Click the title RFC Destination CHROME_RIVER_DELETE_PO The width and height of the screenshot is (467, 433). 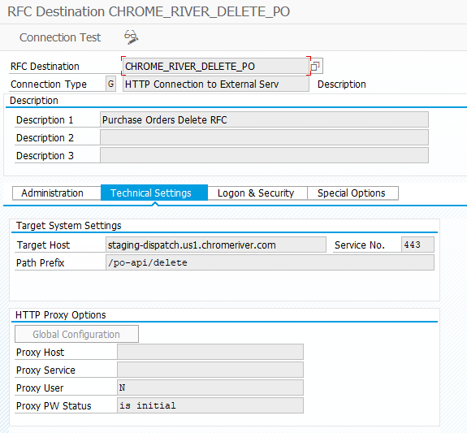pos(149,12)
